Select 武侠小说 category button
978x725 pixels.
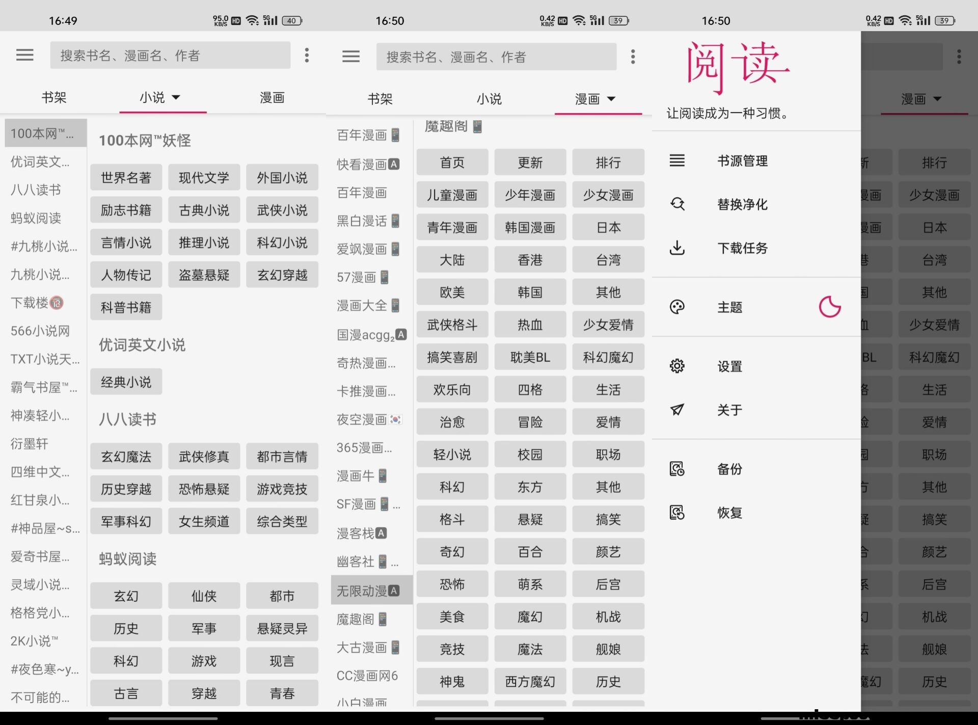(x=282, y=210)
